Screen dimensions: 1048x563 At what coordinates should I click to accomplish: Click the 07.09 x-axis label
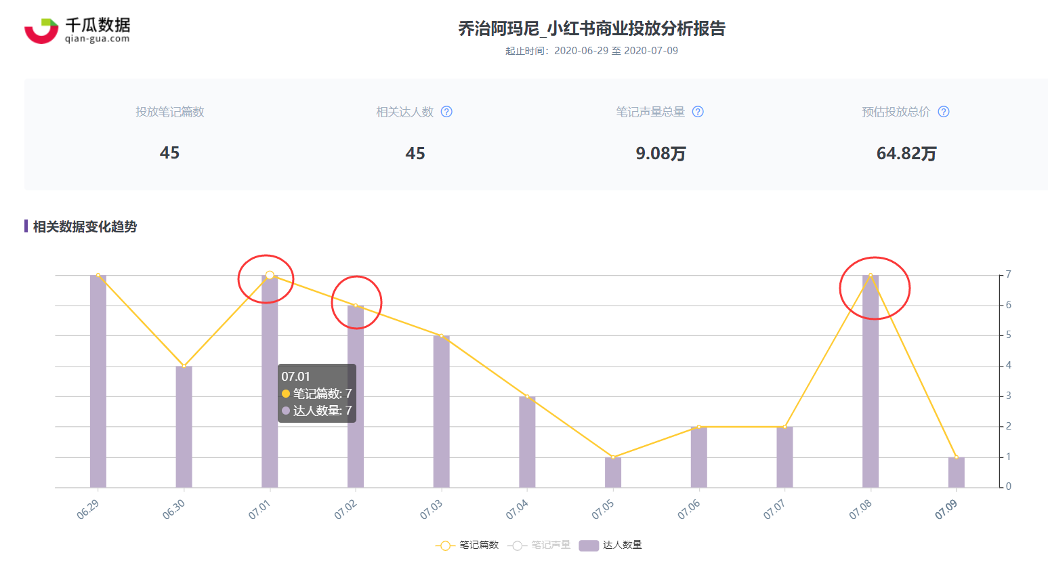(946, 509)
